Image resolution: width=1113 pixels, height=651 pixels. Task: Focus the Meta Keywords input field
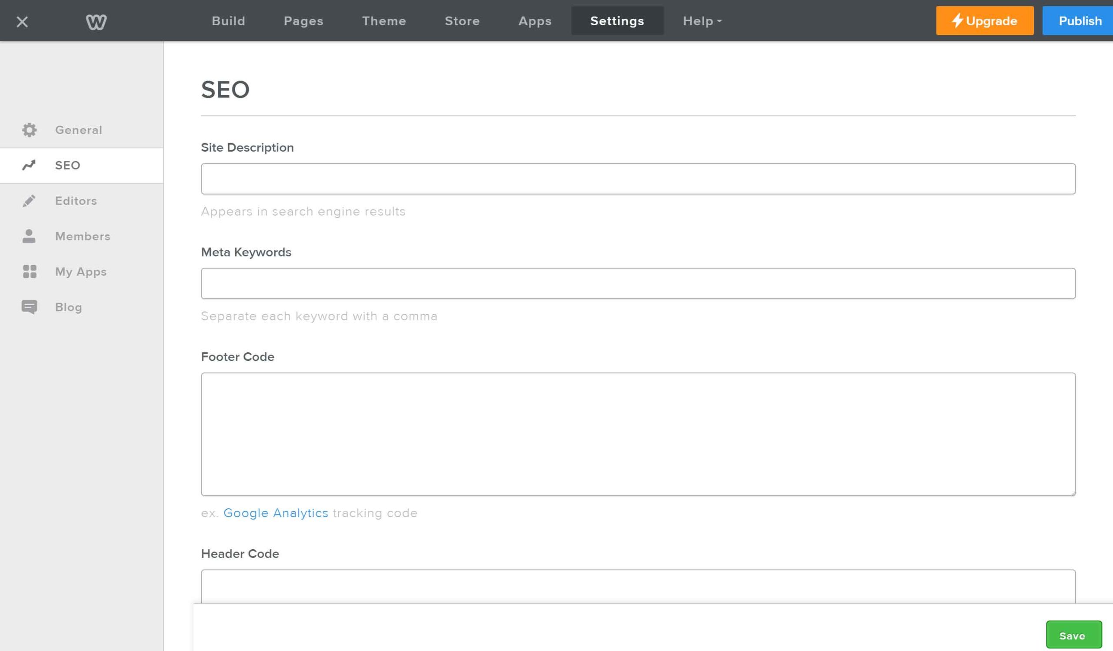point(638,284)
